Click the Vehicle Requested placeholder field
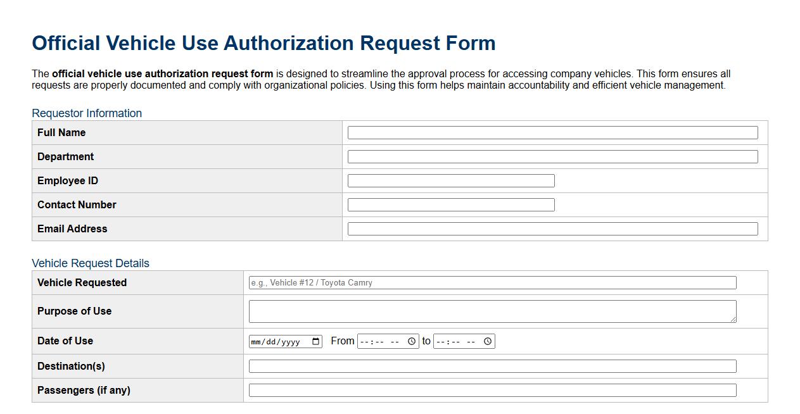 coord(493,282)
